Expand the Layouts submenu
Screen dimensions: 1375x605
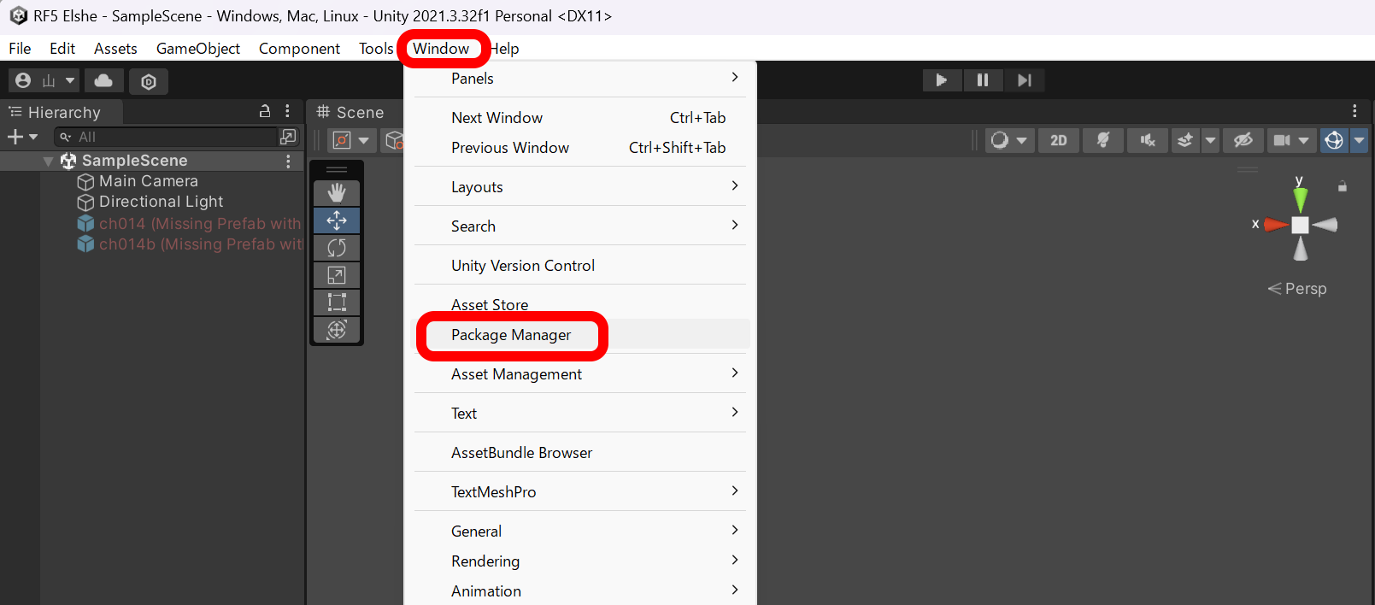pos(580,187)
